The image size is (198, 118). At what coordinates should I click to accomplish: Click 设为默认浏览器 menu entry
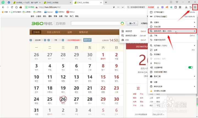172,91
